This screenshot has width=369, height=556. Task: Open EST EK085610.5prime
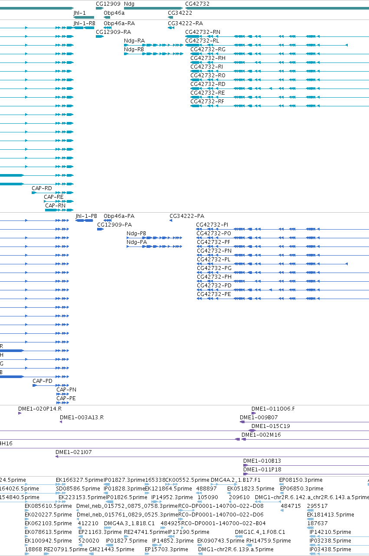pos(48,506)
